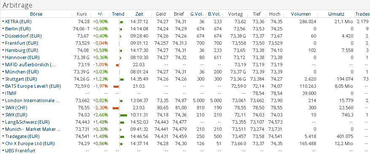Image resolution: width=370 pixels, height=154 pixels.
Task: Sort by G.Vol. column header
Action: (197, 14)
